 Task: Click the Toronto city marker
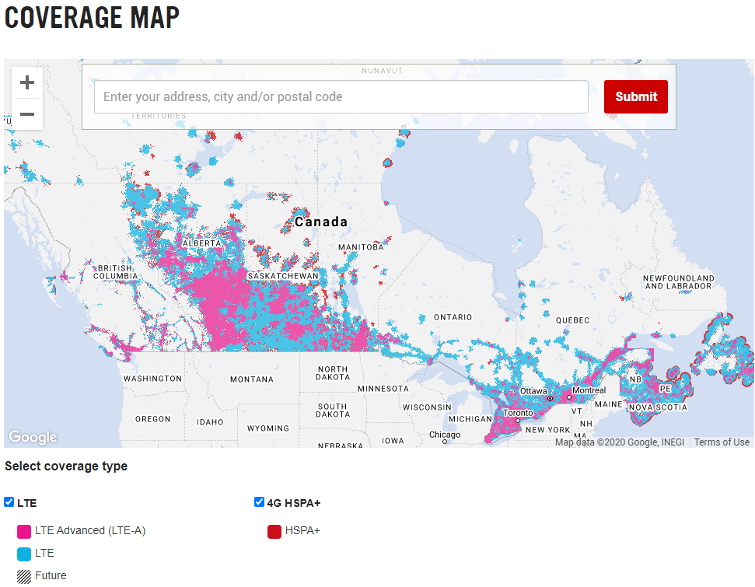[518, 421]
